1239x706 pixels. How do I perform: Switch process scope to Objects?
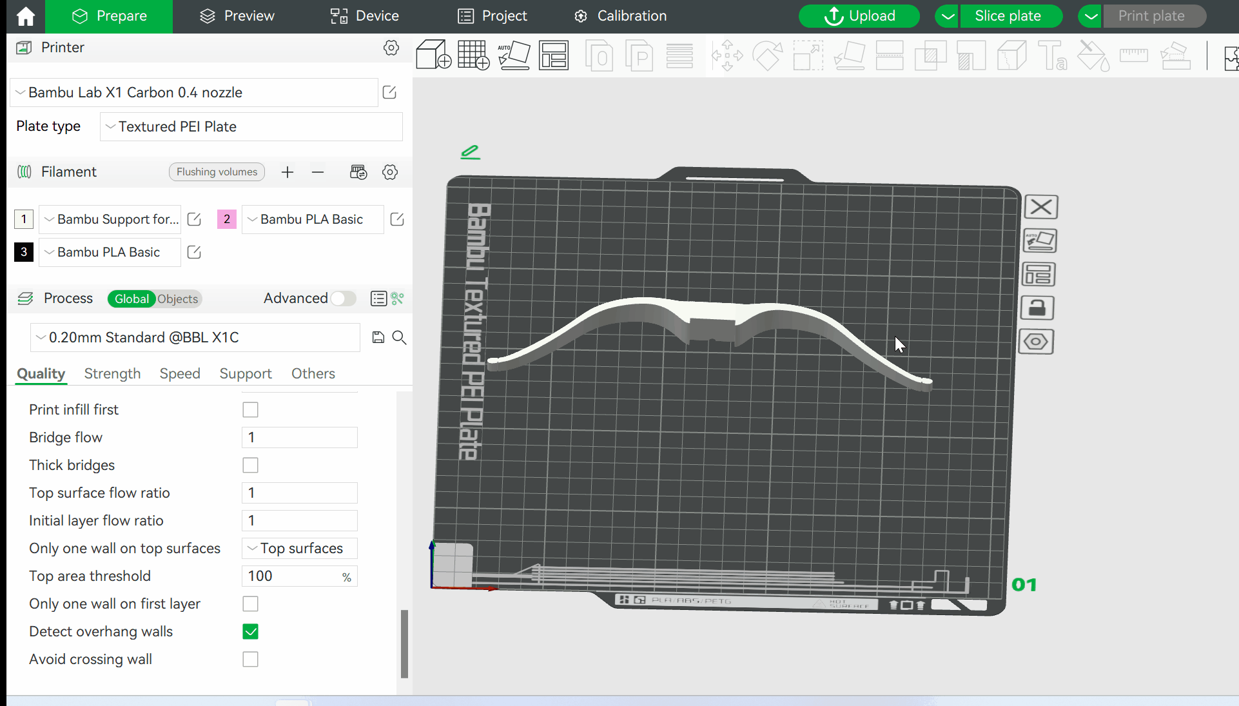pyautogui.click(x=178, y=299)
